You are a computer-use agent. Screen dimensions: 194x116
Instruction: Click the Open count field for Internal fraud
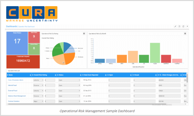119,85
